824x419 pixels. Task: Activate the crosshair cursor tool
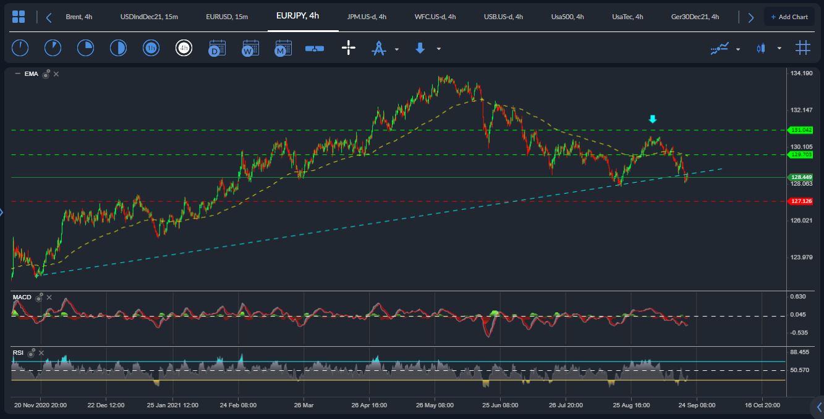(x=349, y=48)
